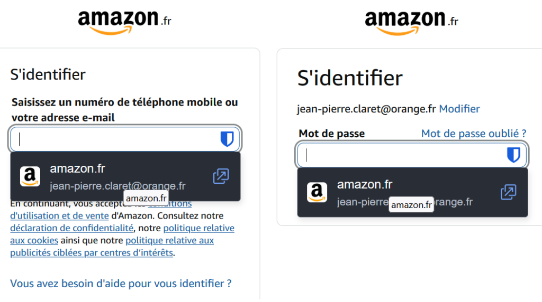542x302 pixels.
Task: Click the Bitwarden shield icon in the password field
Action: tap(513, 155)
